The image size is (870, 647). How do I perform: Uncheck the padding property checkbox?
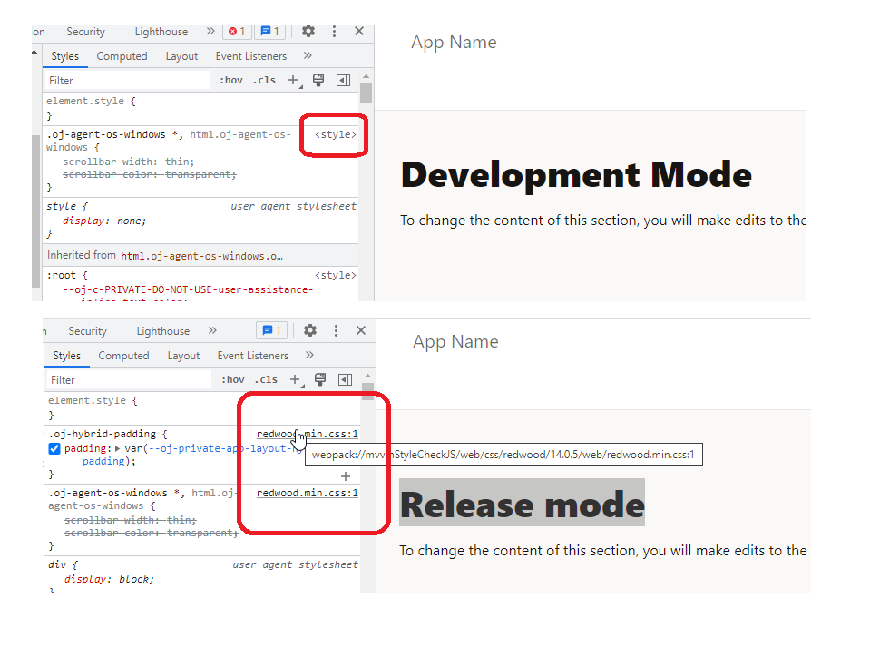coord(54,448)
